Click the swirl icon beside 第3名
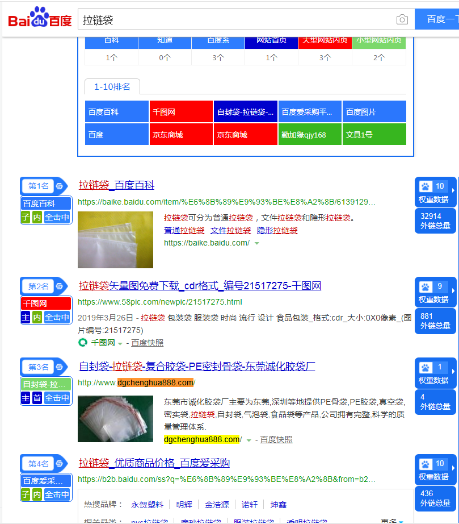This screenshot has width=459, height=524. [60, 367]
